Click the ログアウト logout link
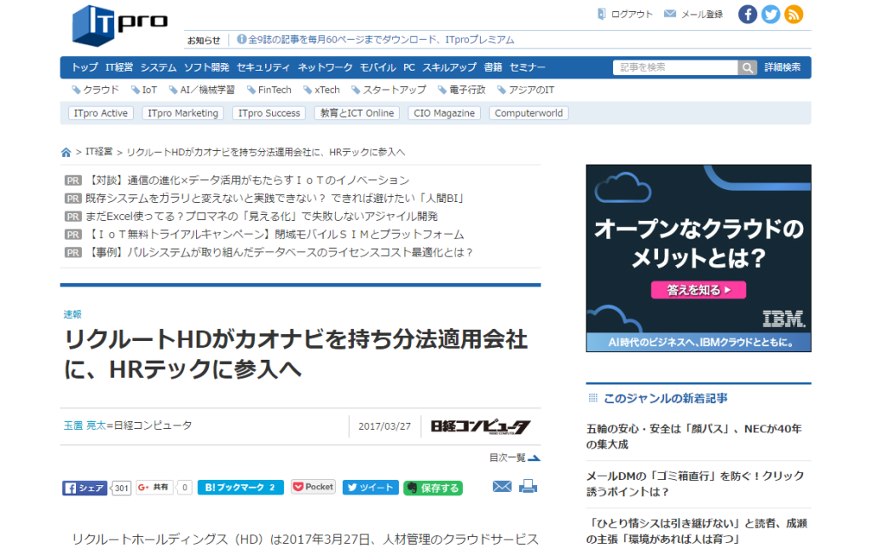This screenshot has width=873, height=555. point(625,14)
